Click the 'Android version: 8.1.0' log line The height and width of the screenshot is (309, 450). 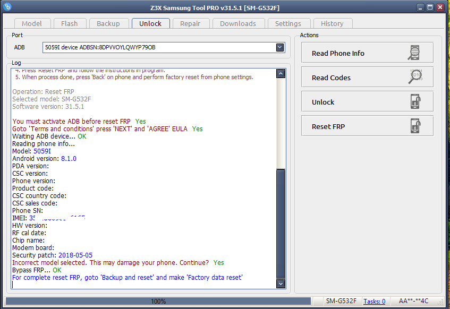[44, 159]
